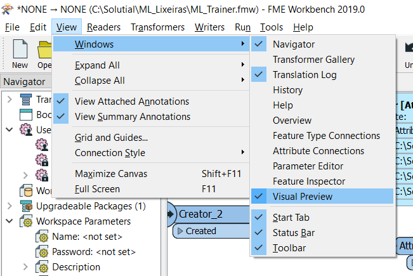Expand the Transformers tree node
The height and width of the screenshot is (276, 413).
pos(10,99)
